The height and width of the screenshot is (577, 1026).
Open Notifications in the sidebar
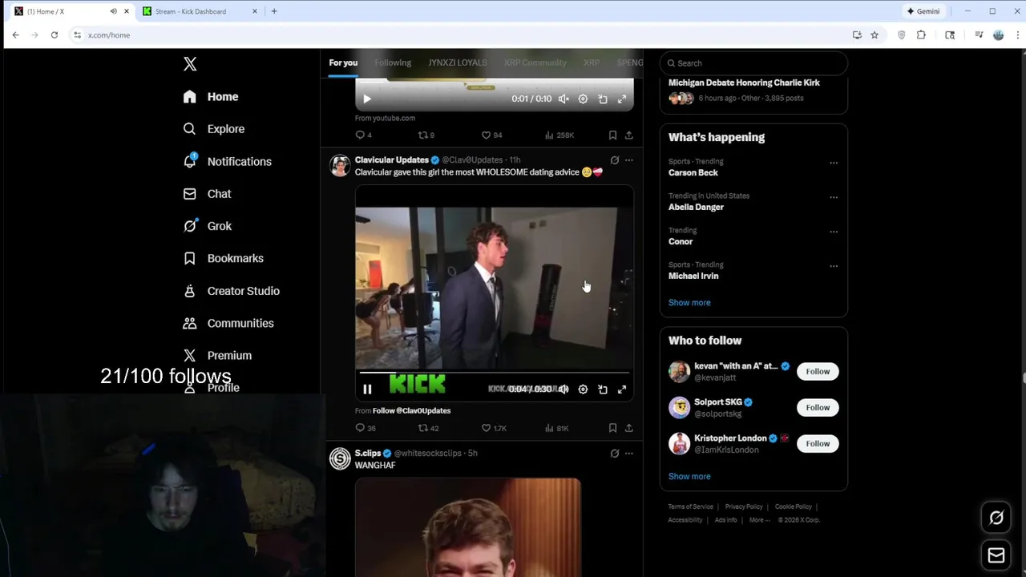[227, 161]
